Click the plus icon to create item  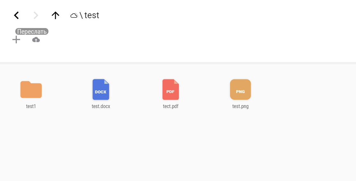[16, 40]
